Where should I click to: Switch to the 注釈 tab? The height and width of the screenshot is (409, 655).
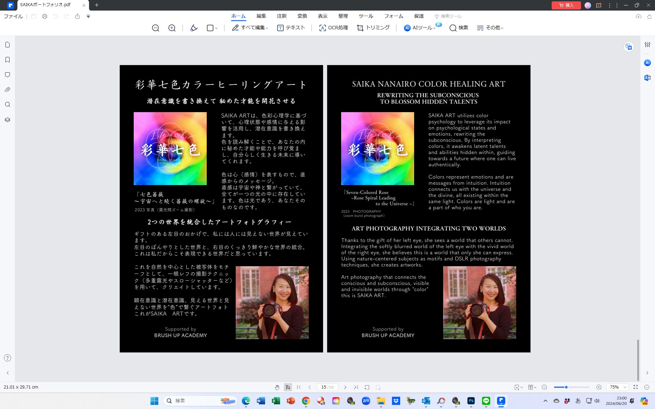[x=281, y=16]
